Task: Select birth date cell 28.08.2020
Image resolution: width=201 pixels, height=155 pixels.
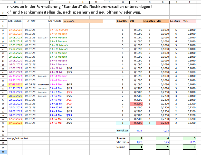Action: click(15, 61)
